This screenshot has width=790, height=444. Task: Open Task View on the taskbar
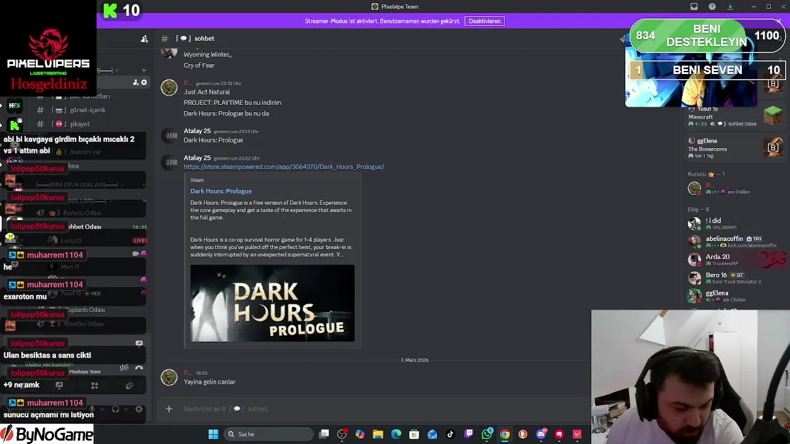(x=324, y=434)
